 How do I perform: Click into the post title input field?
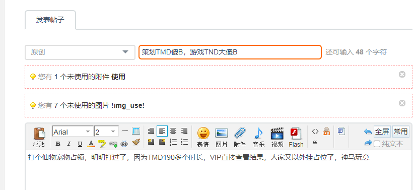pos(230,52)
